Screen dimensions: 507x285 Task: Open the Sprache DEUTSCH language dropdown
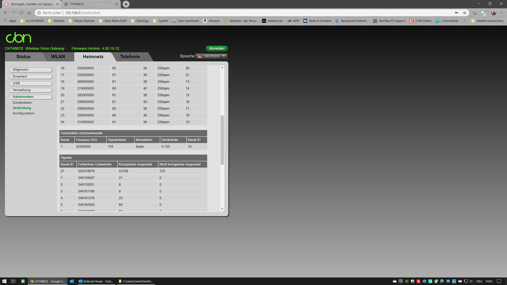point(212,56)
